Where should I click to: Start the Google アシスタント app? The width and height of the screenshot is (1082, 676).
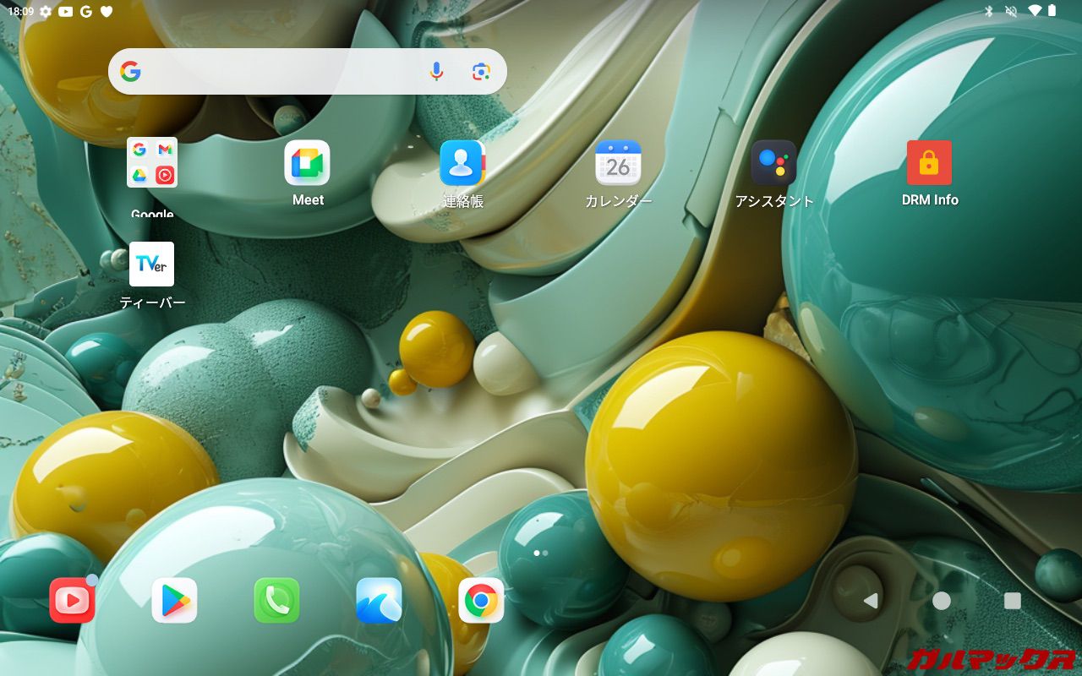(x=773, y=163)
